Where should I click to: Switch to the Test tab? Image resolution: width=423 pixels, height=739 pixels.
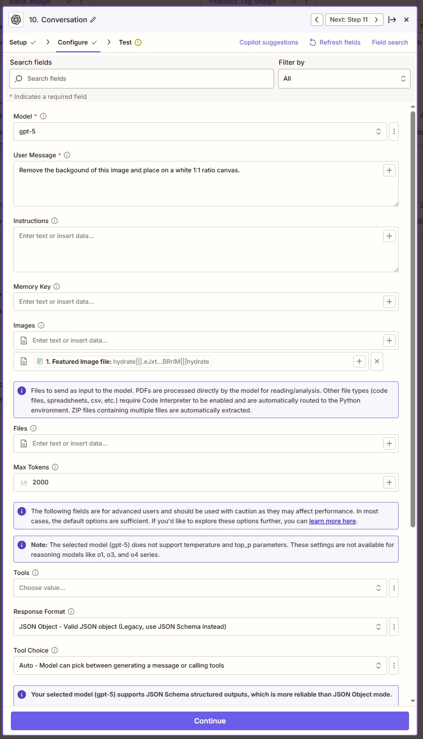(x=130, y=42)
